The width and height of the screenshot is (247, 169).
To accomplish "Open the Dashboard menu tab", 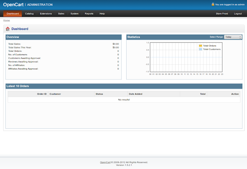I will pyautogui.click(x=13, y=14).
